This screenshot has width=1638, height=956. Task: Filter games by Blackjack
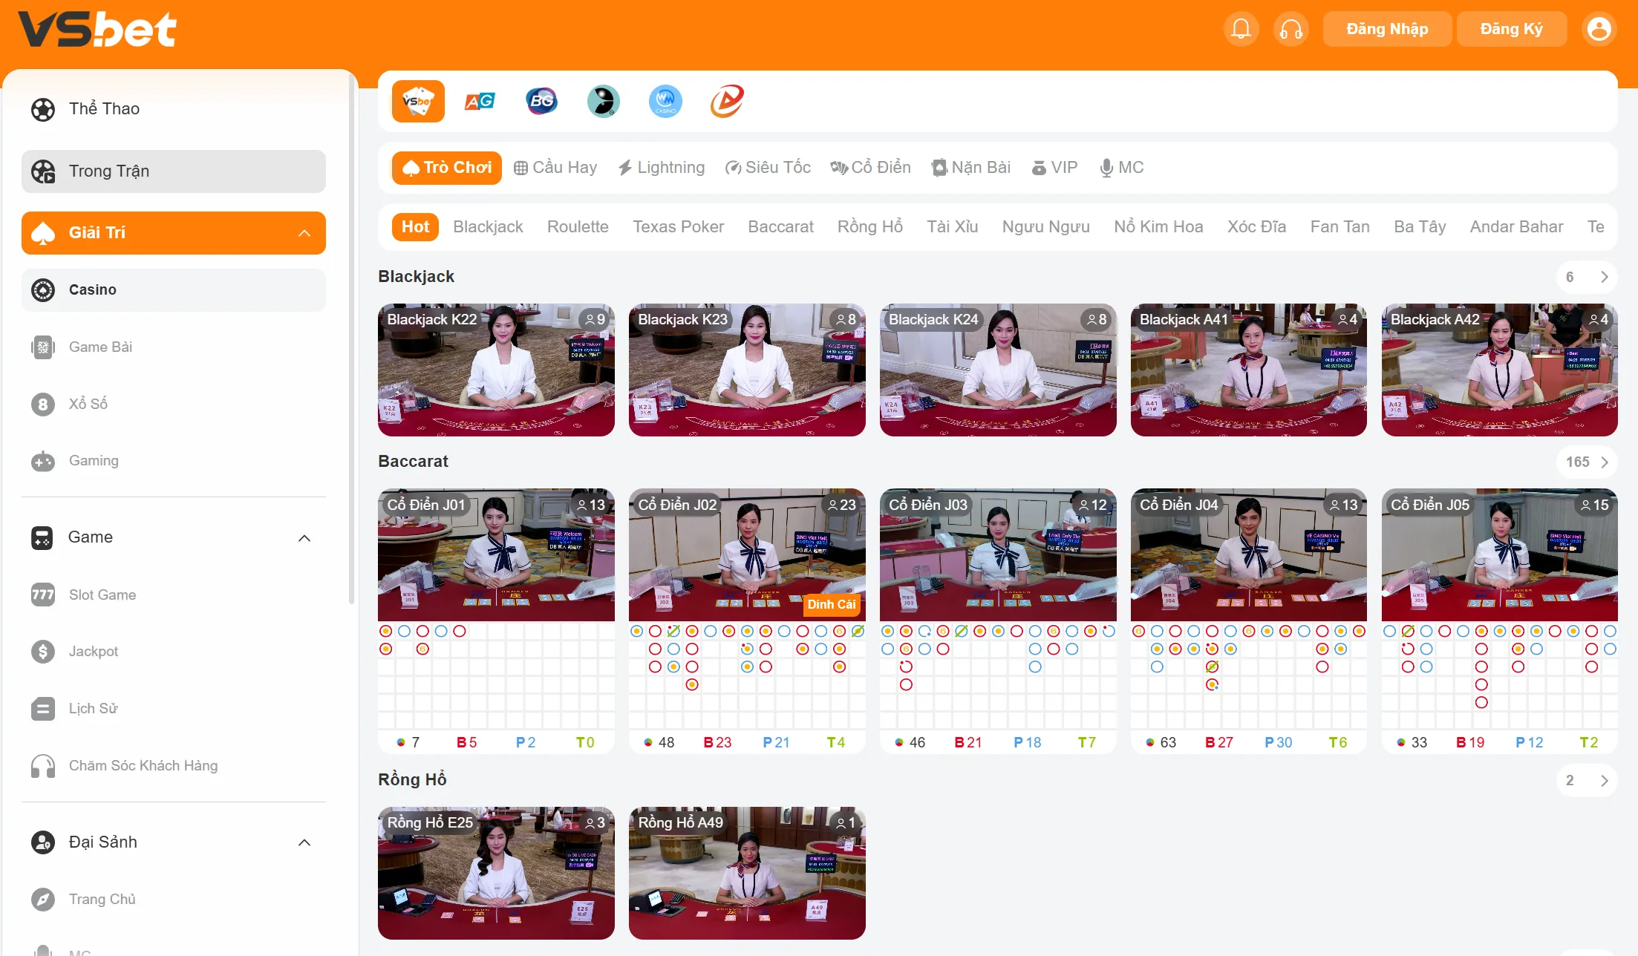tap(488, 227)
